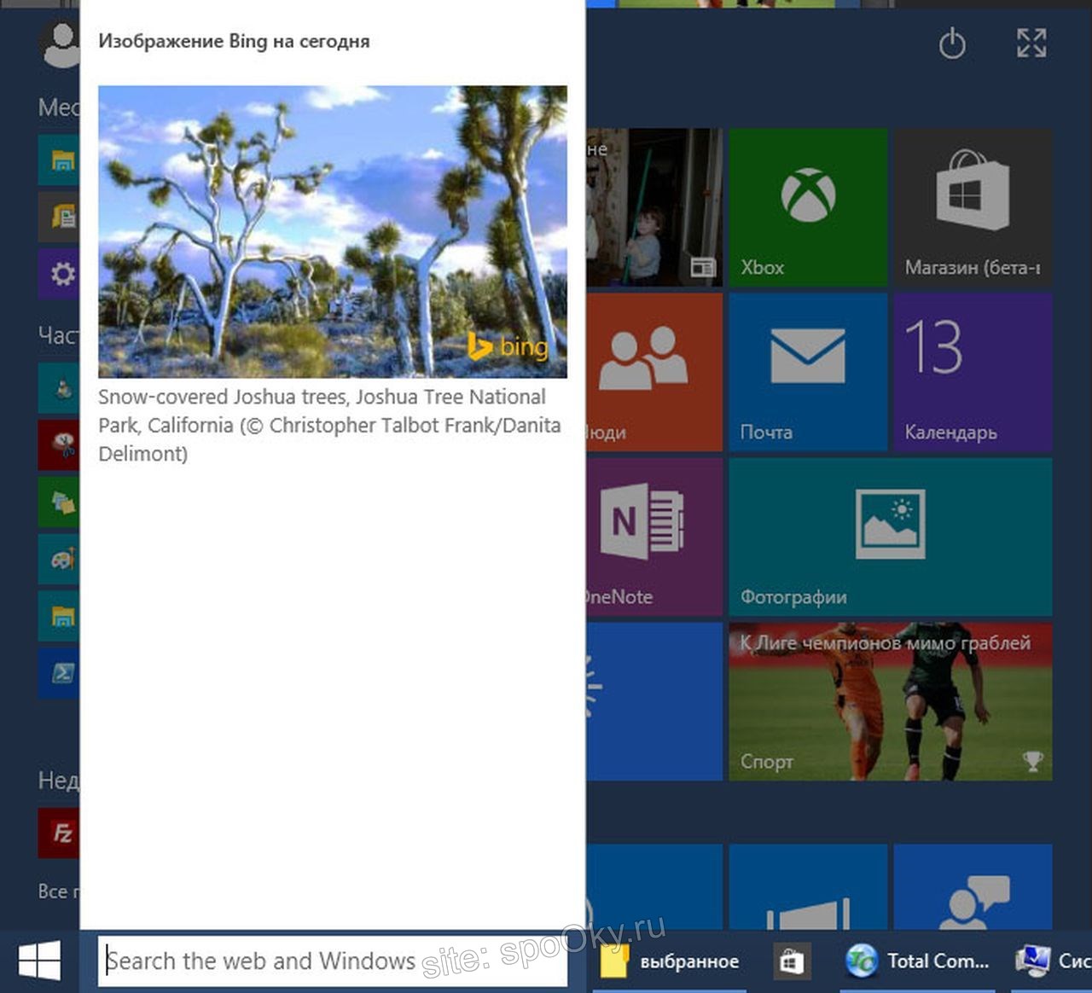
Task: Open the Settings gear tile in sidebar
Action: coord(59,274)
